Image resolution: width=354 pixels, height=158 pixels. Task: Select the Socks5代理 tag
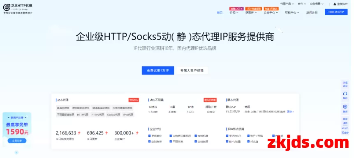[113, 114]
